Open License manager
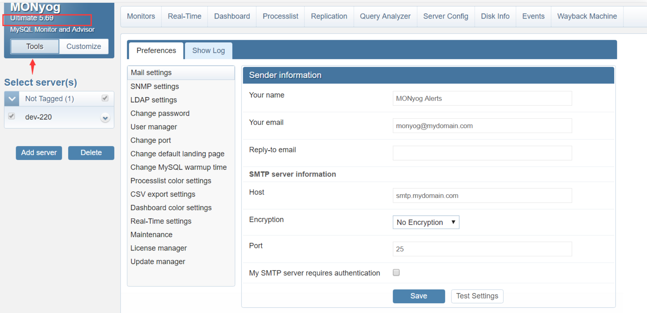This screenshot has width=647, height=313. coord(159,248)
